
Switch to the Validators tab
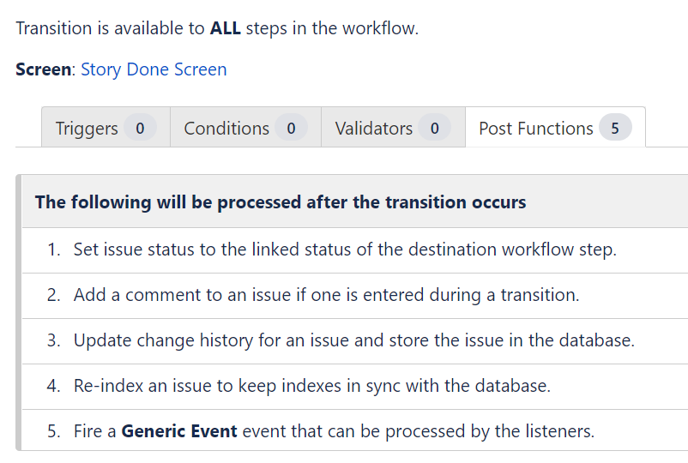[393, 128]
